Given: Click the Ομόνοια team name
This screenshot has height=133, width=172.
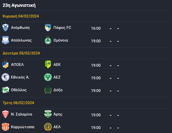Looking at the screenshot, I should click(x=61, y=40).
